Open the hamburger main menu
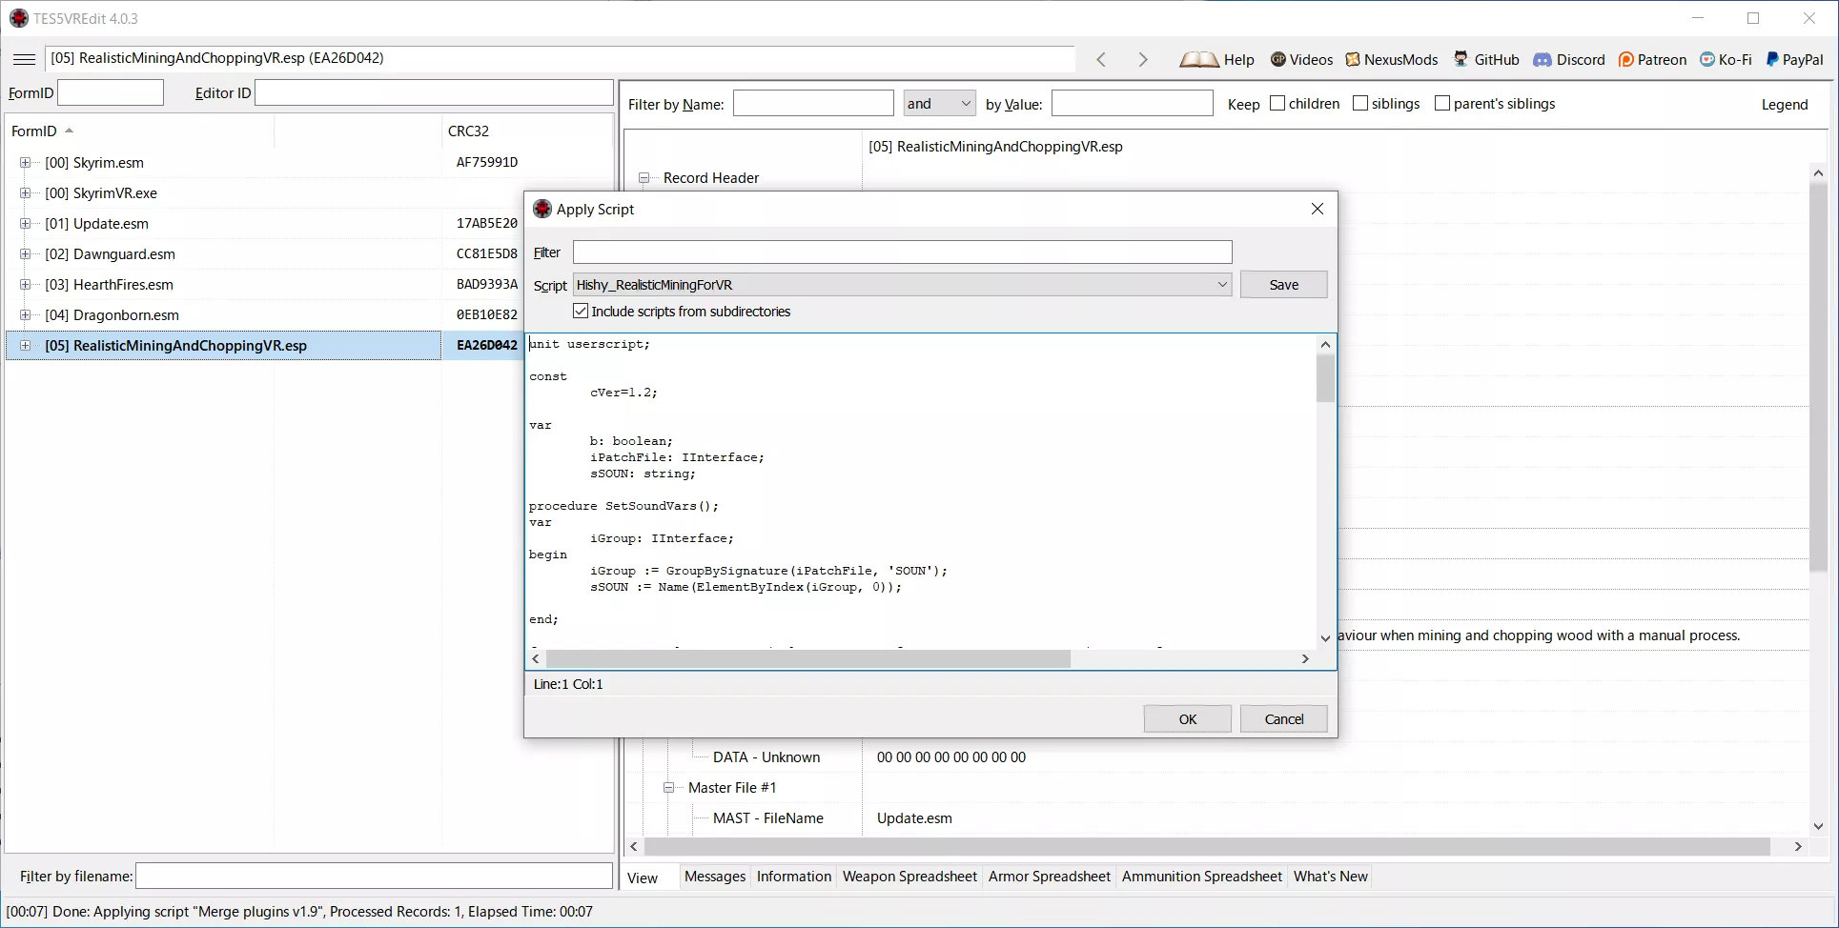1839x928 pixels. click(x=24, y=59)
